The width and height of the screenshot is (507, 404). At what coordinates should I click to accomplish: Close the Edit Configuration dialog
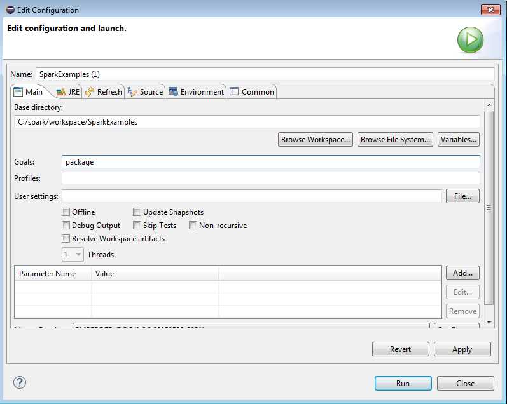pyautogui.click(x=466, y=383)
